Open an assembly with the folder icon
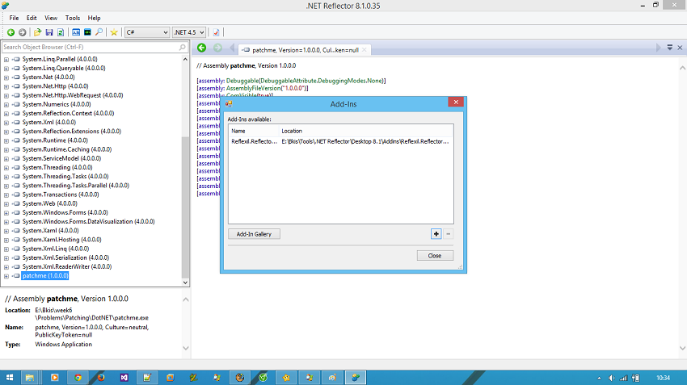 38,32
